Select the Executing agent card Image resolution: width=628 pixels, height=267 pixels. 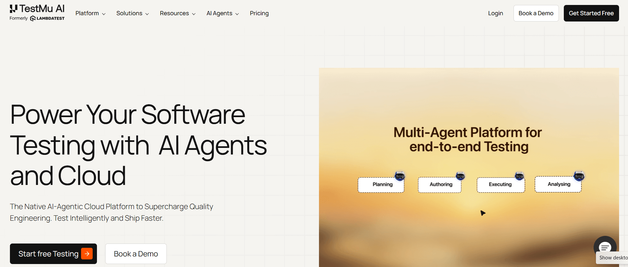[x=500, y=185]
